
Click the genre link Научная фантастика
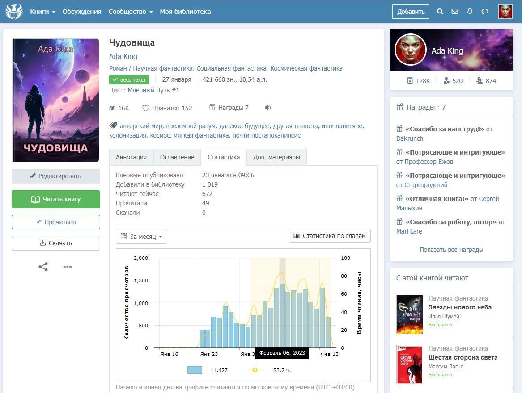pos(163,68)
